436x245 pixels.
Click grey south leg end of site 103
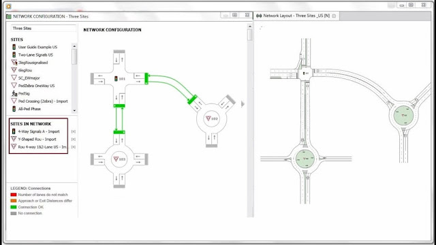tap(119, 186)
